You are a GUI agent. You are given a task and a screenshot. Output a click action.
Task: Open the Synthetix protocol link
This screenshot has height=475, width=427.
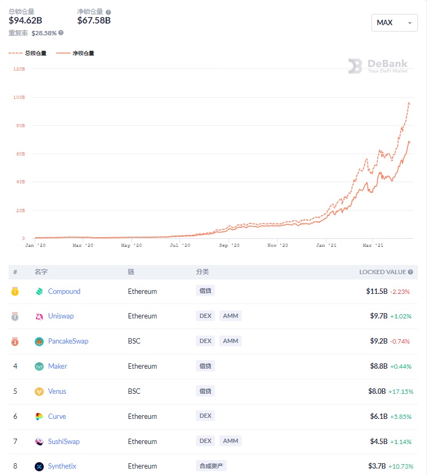pyautogui.click(x=62, y=466)
